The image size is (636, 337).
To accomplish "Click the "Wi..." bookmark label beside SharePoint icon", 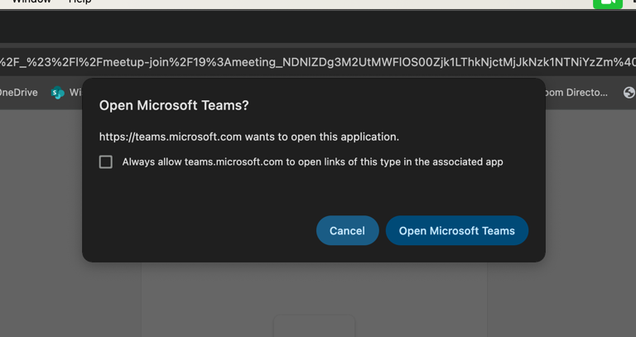I will click(75, 93).
